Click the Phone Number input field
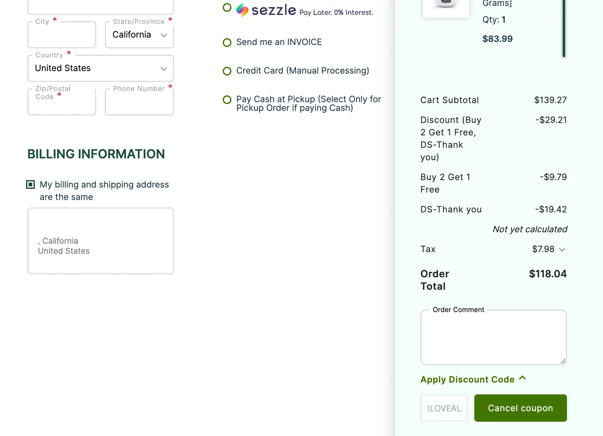Viewport: 603px width, 436px height. point(139,104)
